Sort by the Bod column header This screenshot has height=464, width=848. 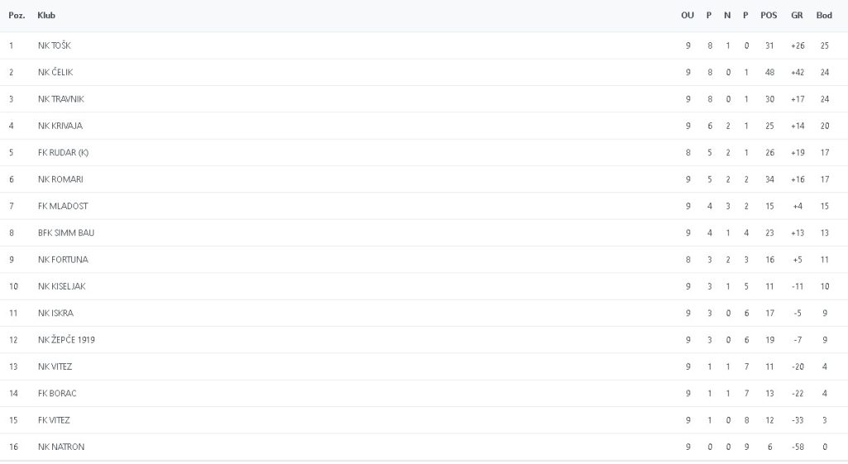(824, 16)
